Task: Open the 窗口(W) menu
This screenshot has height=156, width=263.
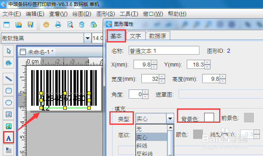Action: pyautogui.click(x=153, y=14)
